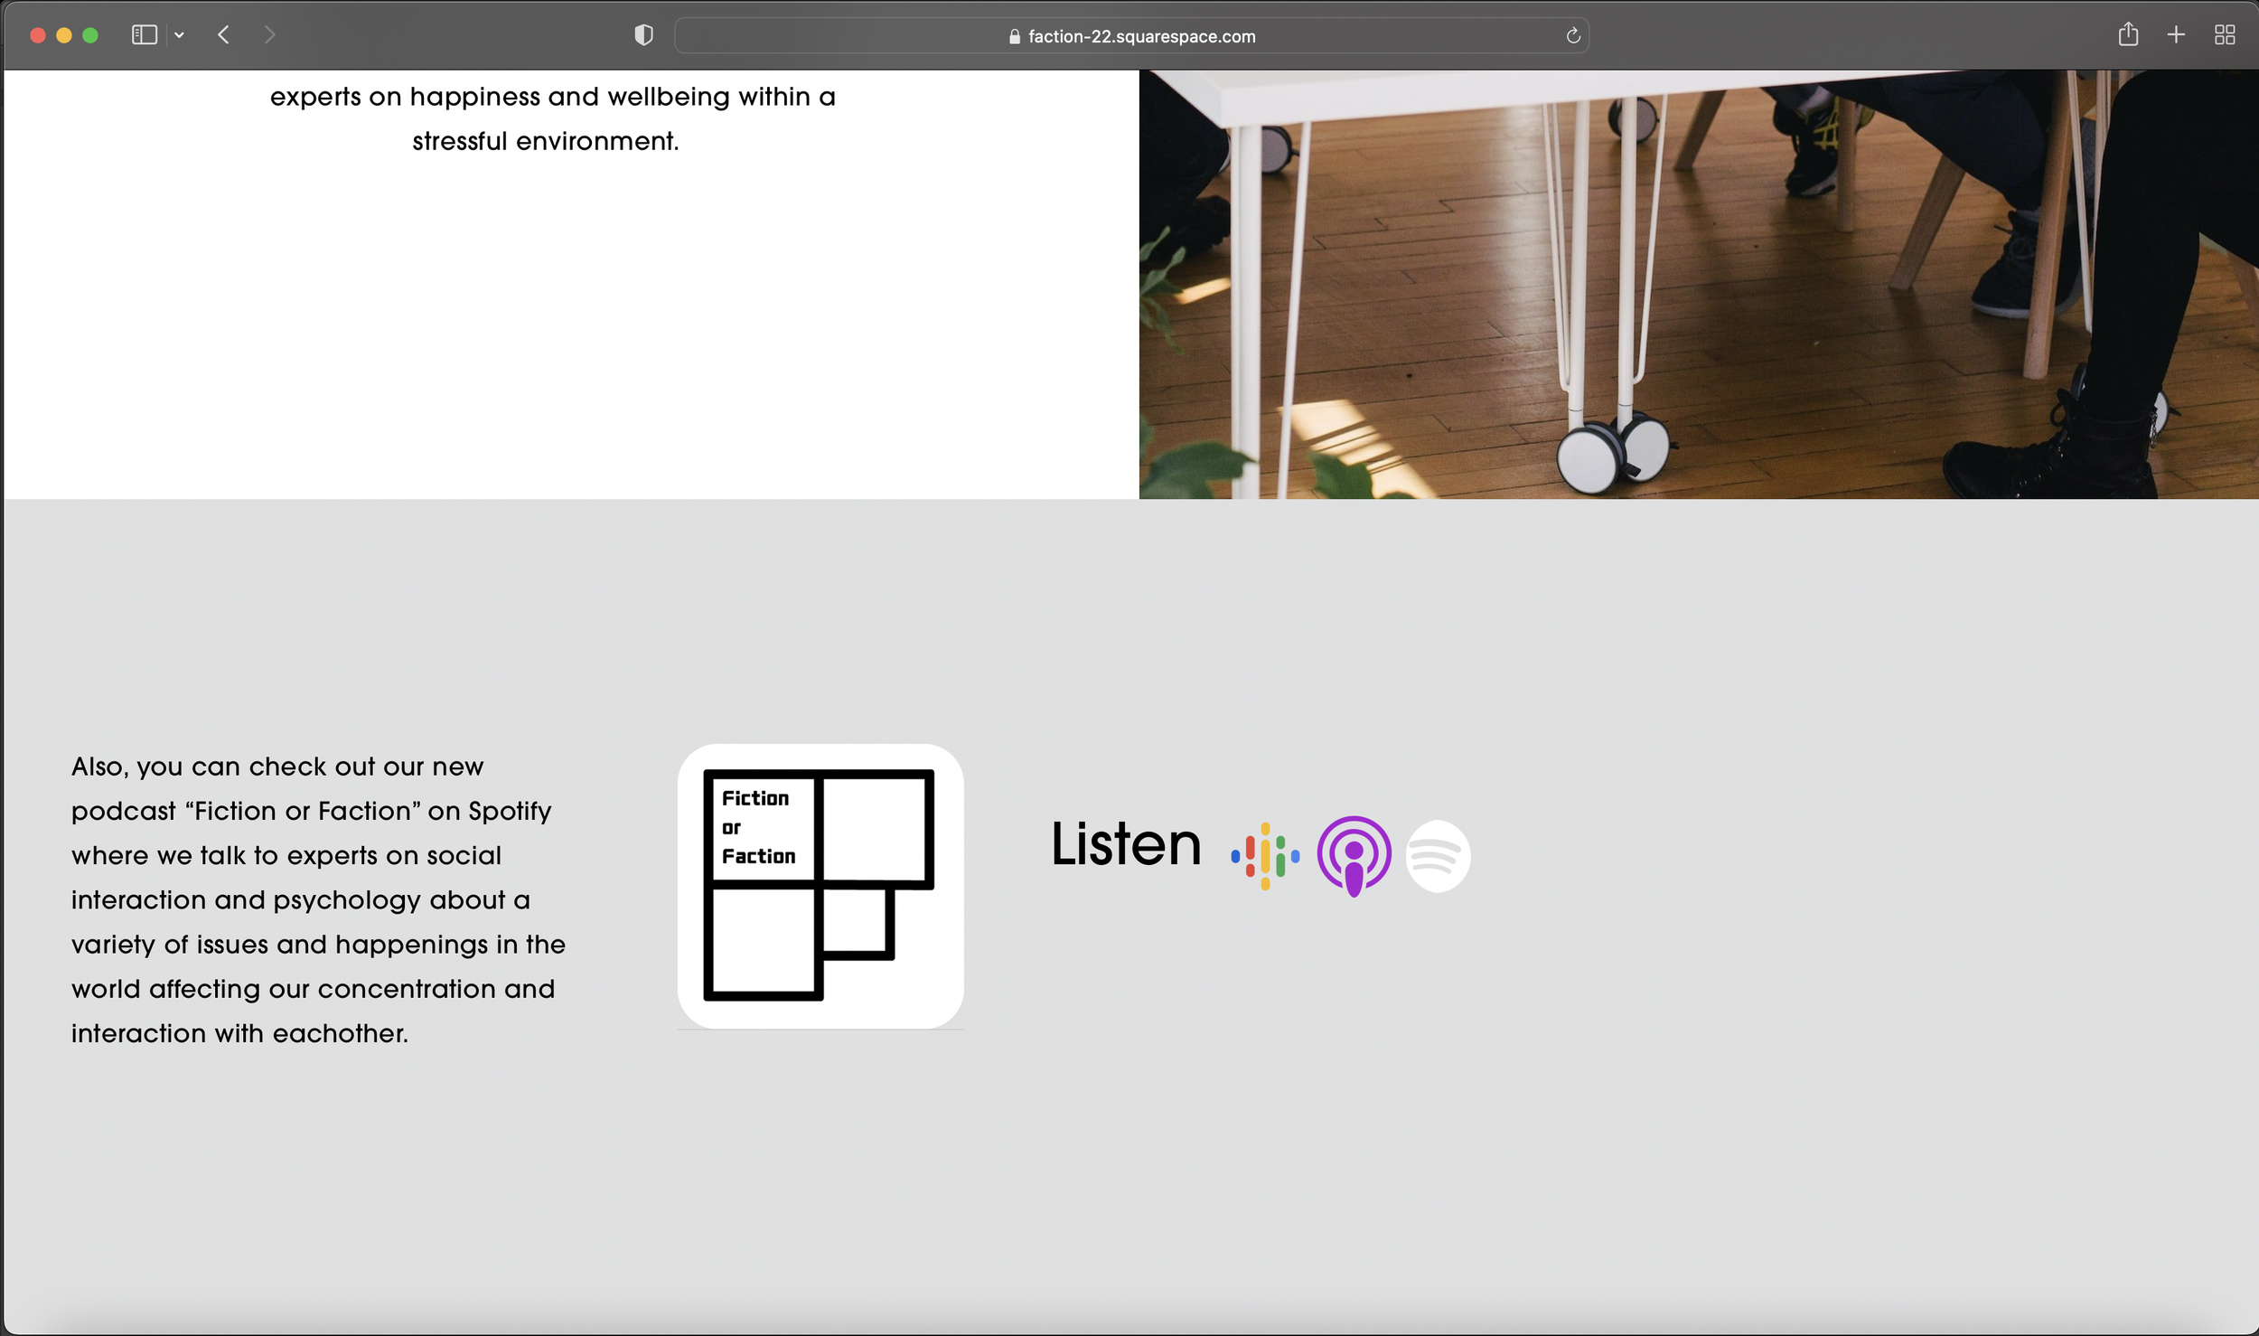Click Safari sidebar toggle icon

click(x=145, y=35)
